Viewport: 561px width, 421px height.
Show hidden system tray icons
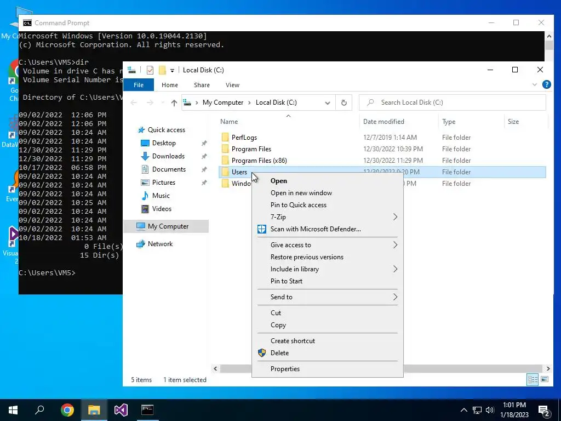tap(463, 410)
